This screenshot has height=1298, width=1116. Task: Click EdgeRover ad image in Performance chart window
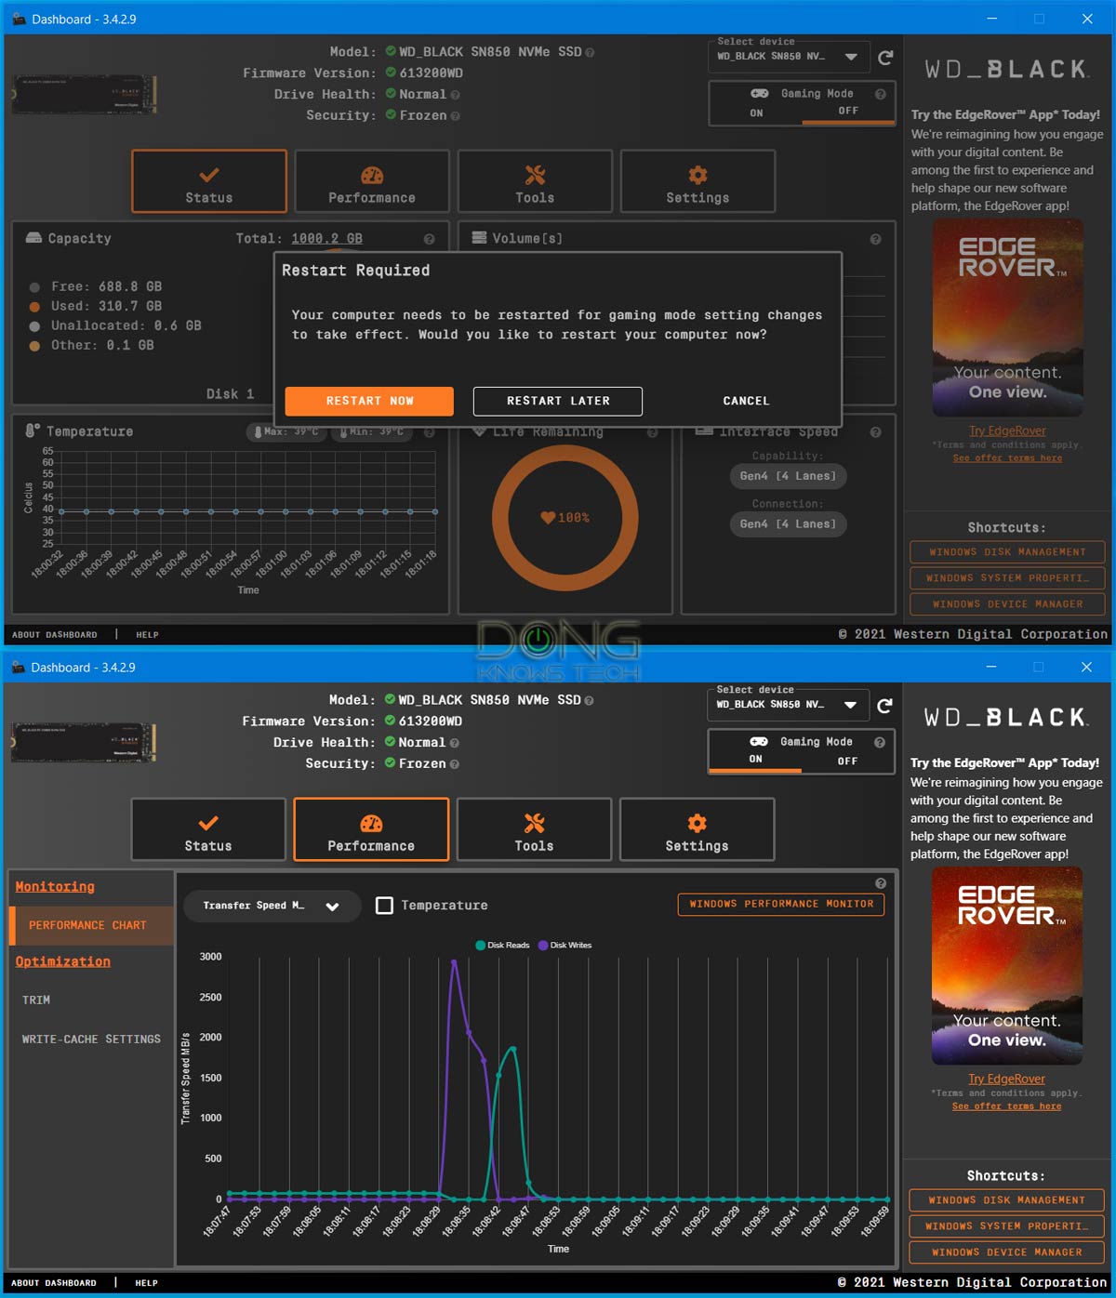[1006, 966]
